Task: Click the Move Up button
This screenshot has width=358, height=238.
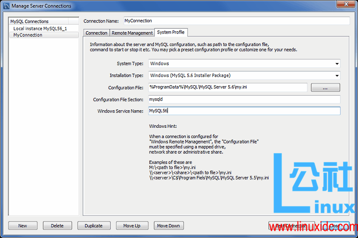Action: point(132,225)
